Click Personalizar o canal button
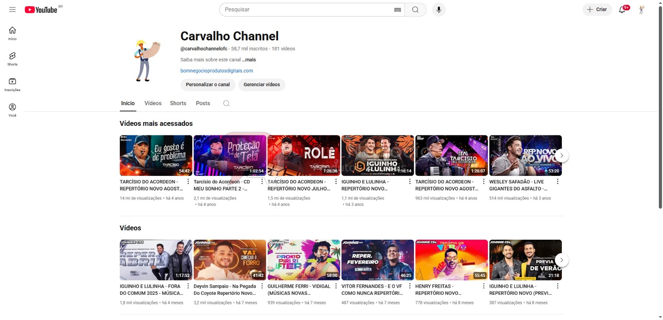Screen dimensions: 663x320 pyautogui.click(x=208, y=84)
